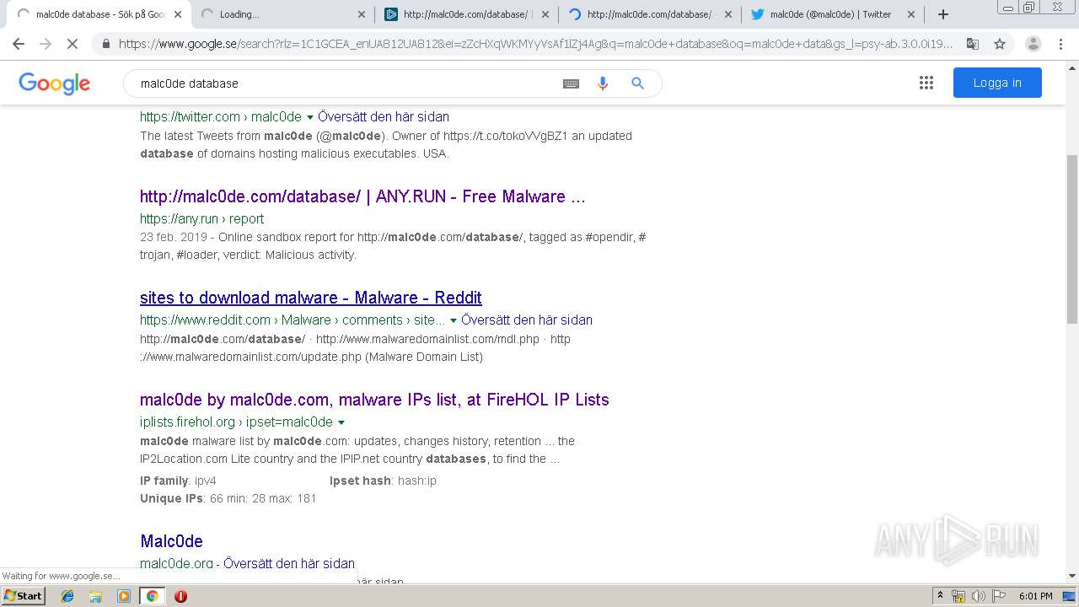Switch to the loading malc0de.com/database tab
The image size is (1079, 607).
coord(647,14)
